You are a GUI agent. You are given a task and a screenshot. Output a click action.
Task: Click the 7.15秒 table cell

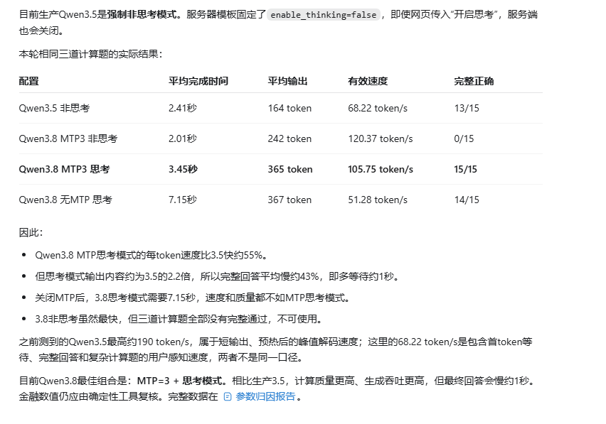182,200
